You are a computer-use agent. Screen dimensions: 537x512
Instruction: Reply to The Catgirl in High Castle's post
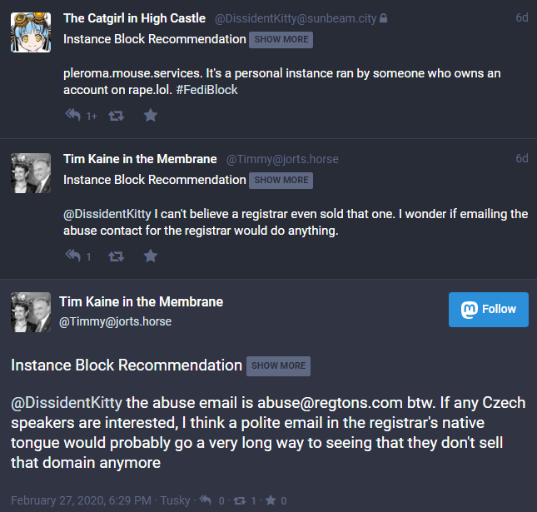coord(73,116)
